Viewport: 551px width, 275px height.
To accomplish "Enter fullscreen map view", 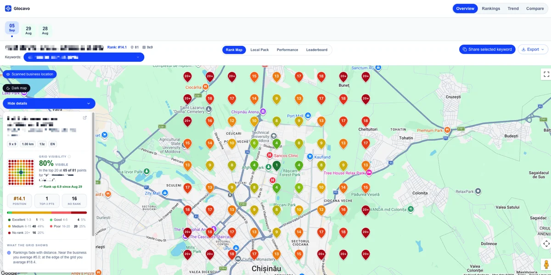I will [546, 74].
